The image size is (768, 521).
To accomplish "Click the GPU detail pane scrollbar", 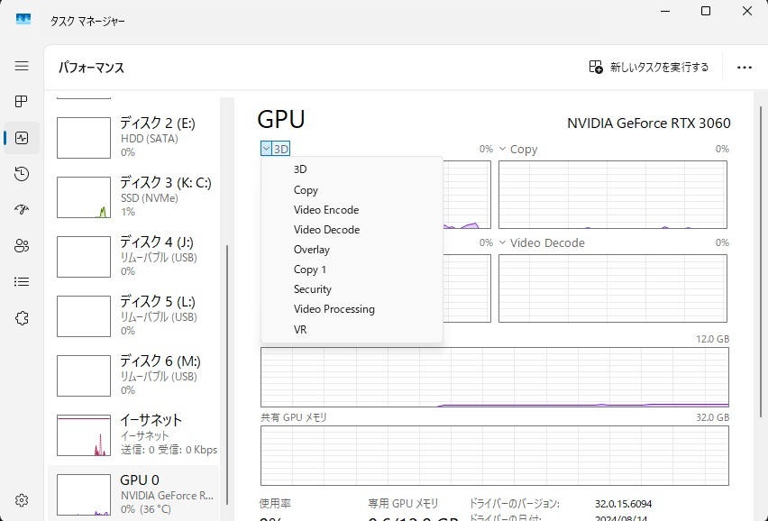I will [x=761, y=262].
